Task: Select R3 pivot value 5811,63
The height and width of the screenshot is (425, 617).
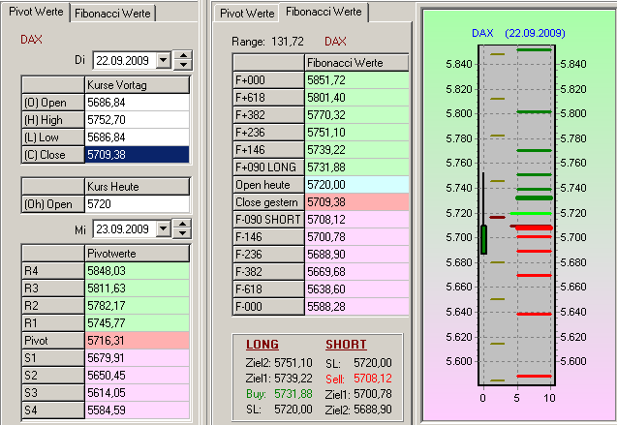Action: tap(137, 288)
